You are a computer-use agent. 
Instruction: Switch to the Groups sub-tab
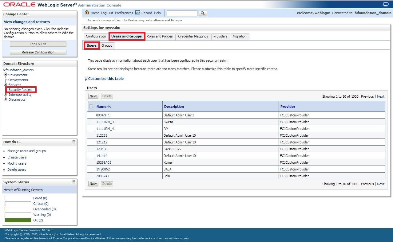(x=107, y=46)
